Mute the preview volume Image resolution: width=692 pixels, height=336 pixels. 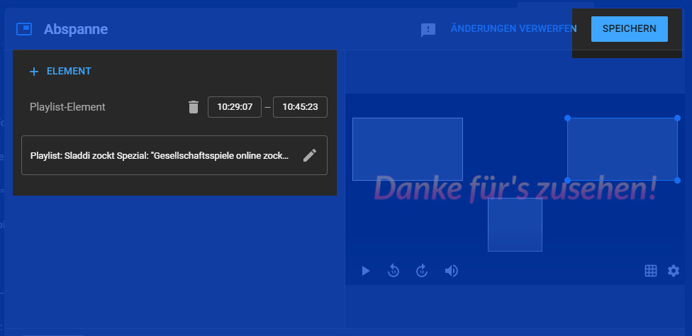coord(451,271)
